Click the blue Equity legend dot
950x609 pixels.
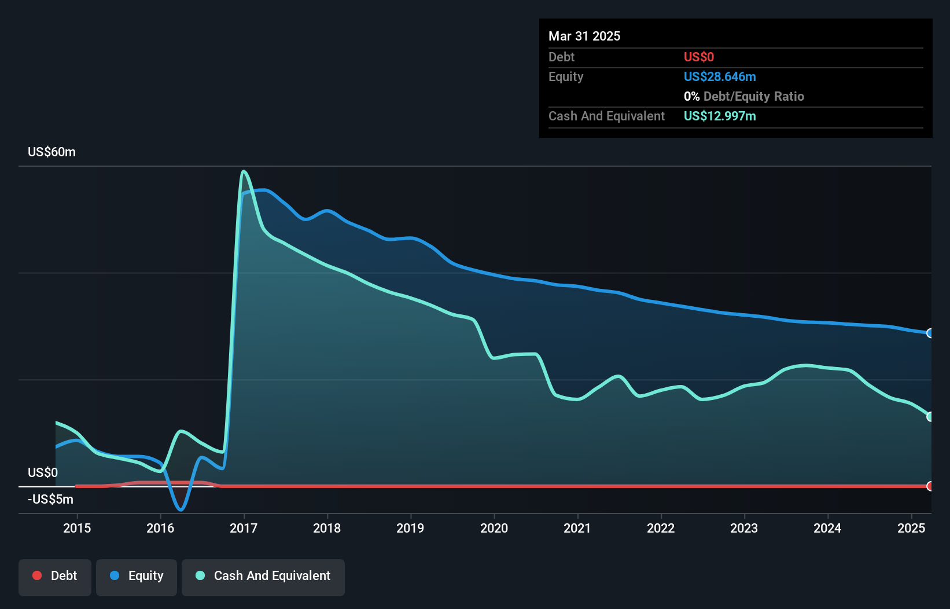coord(115,575)
